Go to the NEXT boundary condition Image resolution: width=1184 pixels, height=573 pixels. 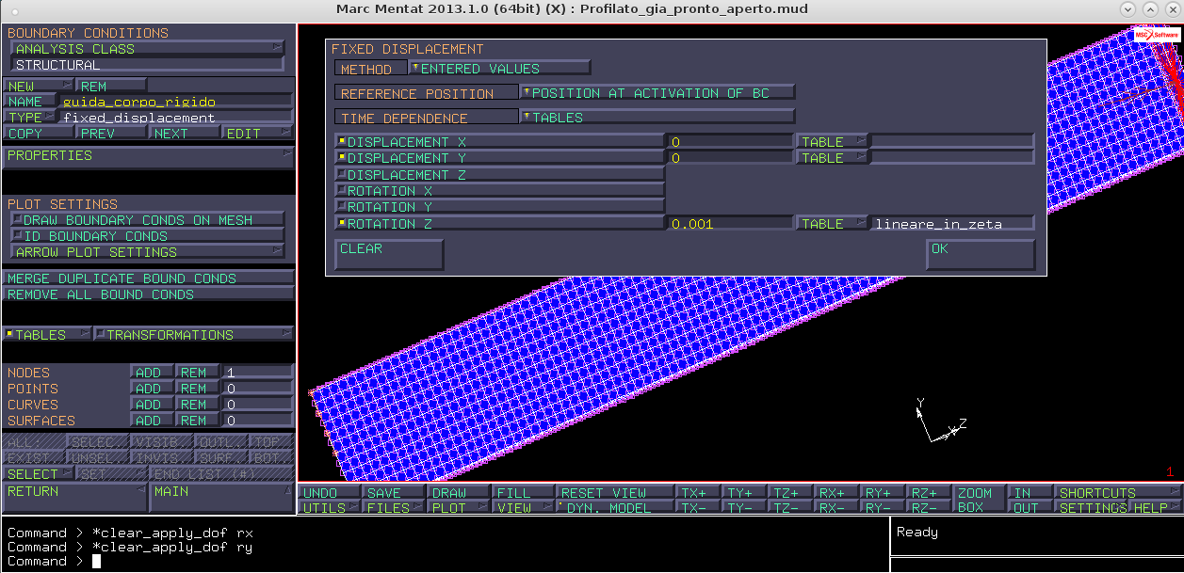(x=185, y=134)
